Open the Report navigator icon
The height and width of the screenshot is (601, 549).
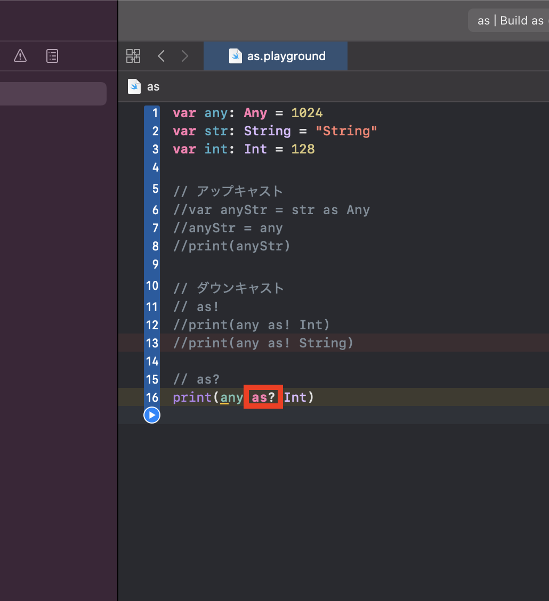[52, 56]
